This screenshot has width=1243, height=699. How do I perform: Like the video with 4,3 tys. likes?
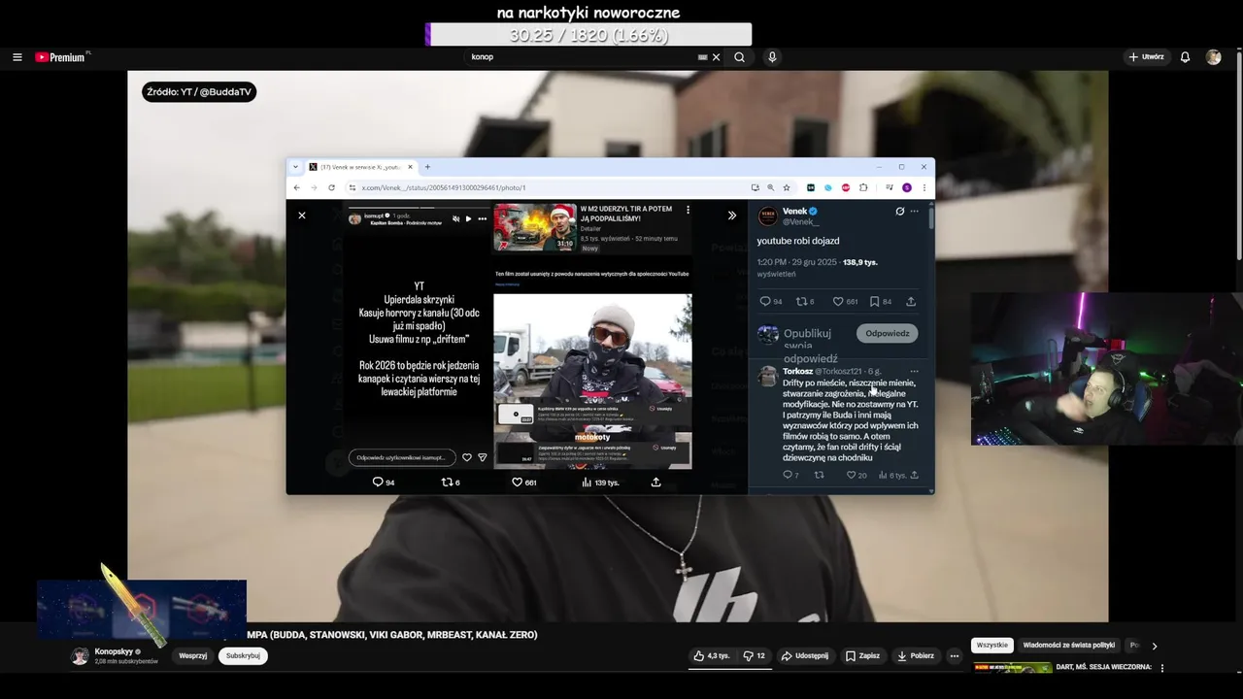[x=711, y=656]
